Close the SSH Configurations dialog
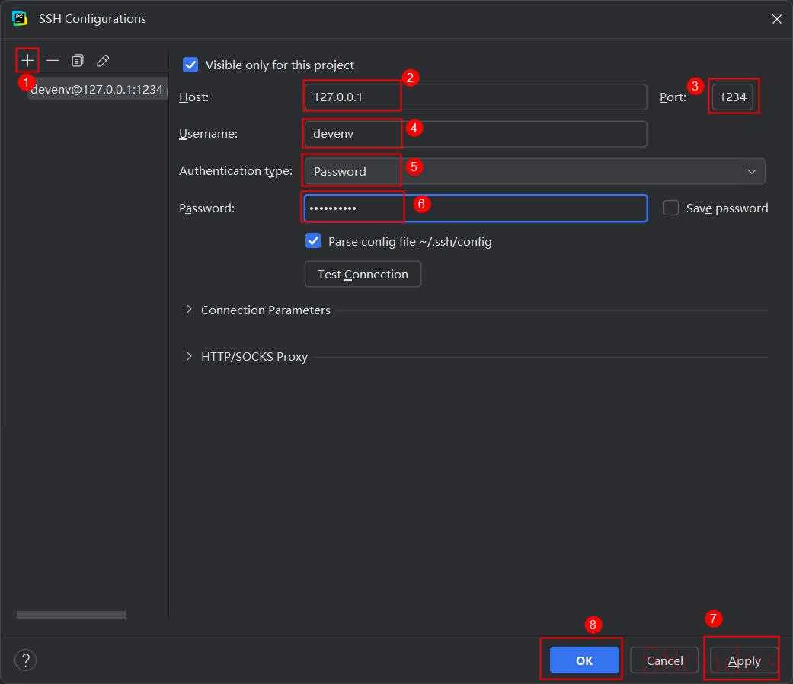 point(776,19)
